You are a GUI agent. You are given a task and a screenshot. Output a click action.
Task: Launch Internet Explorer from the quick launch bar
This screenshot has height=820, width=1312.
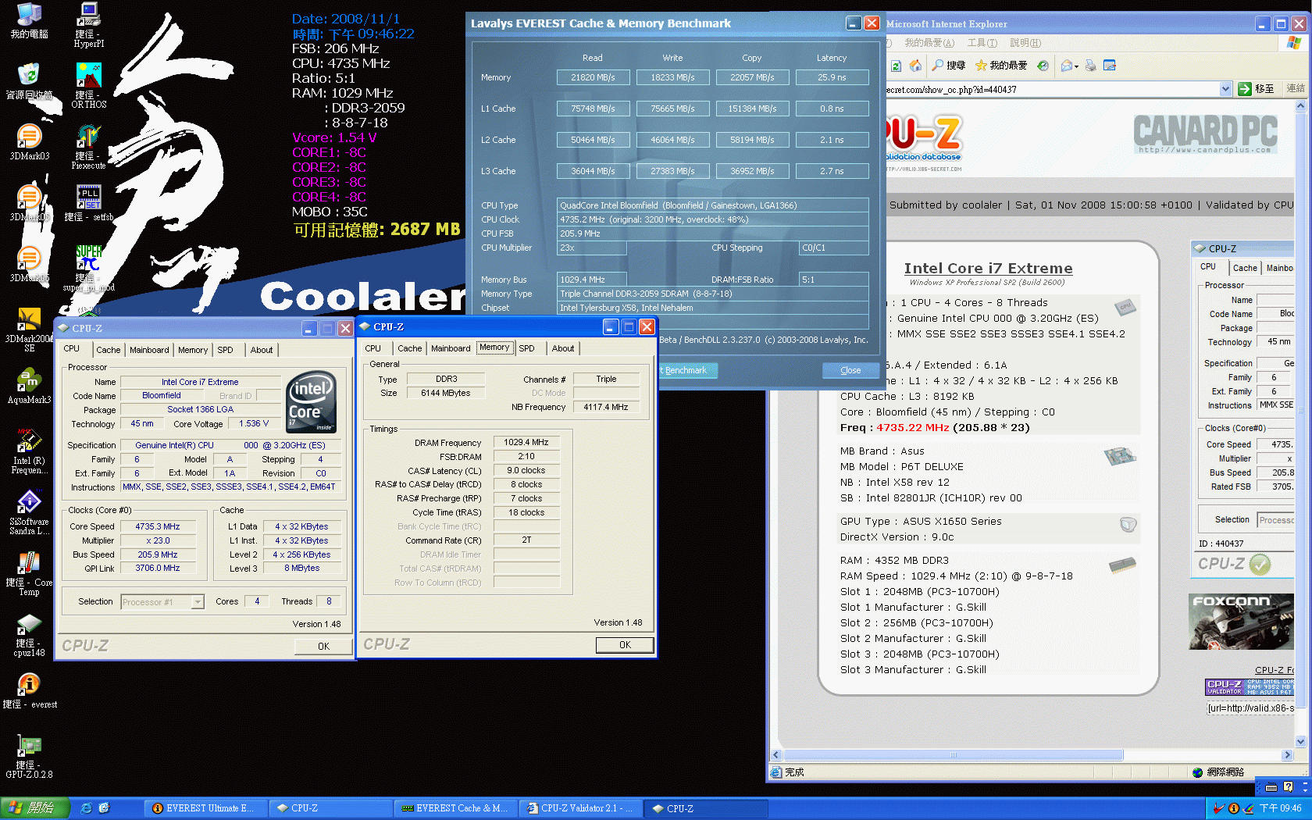[87, 808]
